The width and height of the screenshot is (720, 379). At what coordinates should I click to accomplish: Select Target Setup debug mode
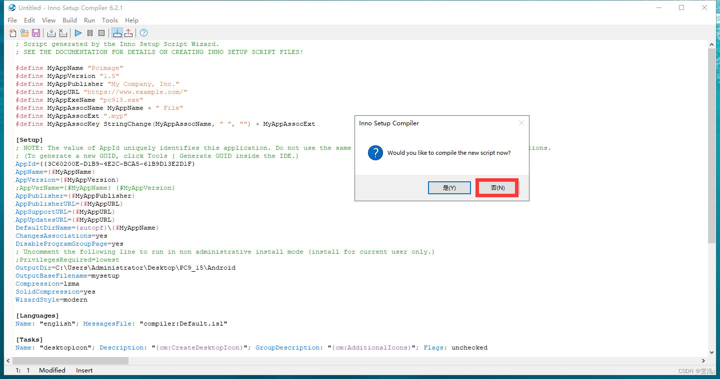click(117, 32)
